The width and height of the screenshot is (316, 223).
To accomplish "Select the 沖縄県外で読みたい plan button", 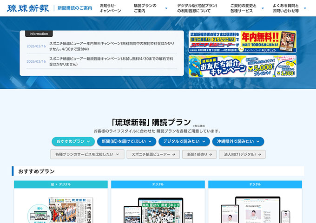I will click(238, 141).
